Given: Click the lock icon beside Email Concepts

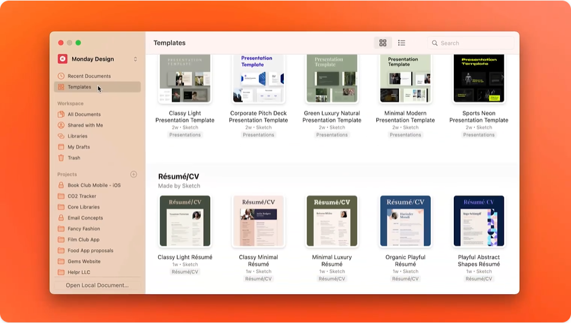Looking at the screenshot, I should [x=61, y=218].
